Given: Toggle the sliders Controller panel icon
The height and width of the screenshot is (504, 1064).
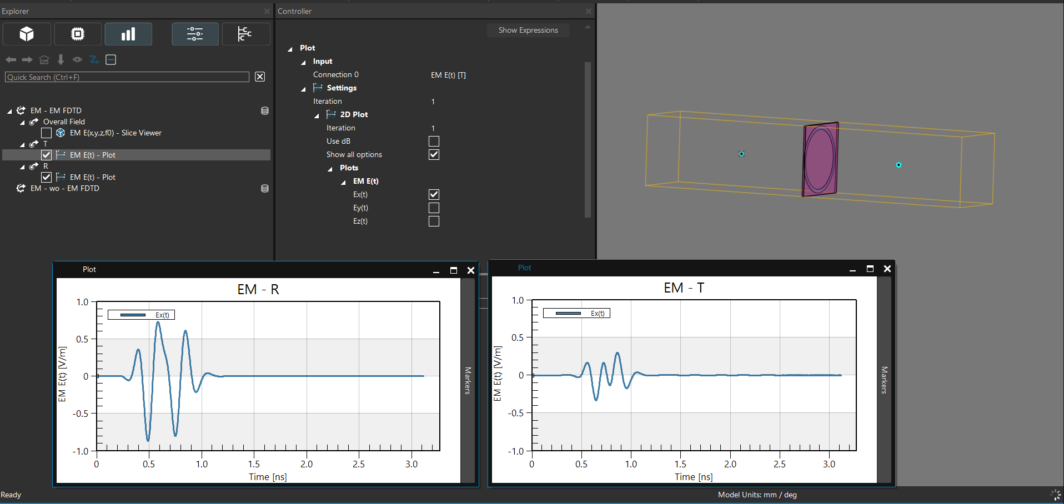Looking at the screenshot, I should pos(195,34).
